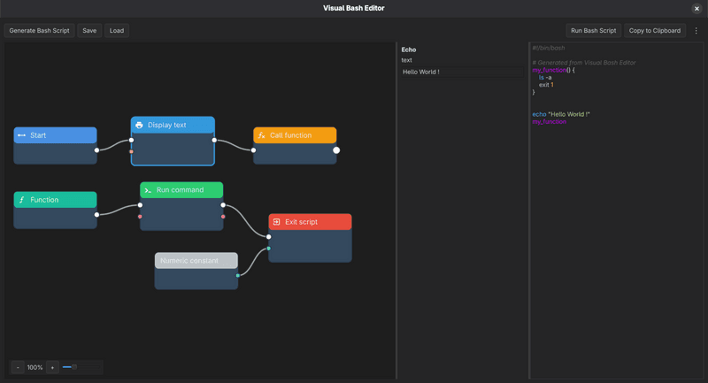This screenshot has height=383, width=708.
Task: Select the Function node header
Action: [55, 200]
